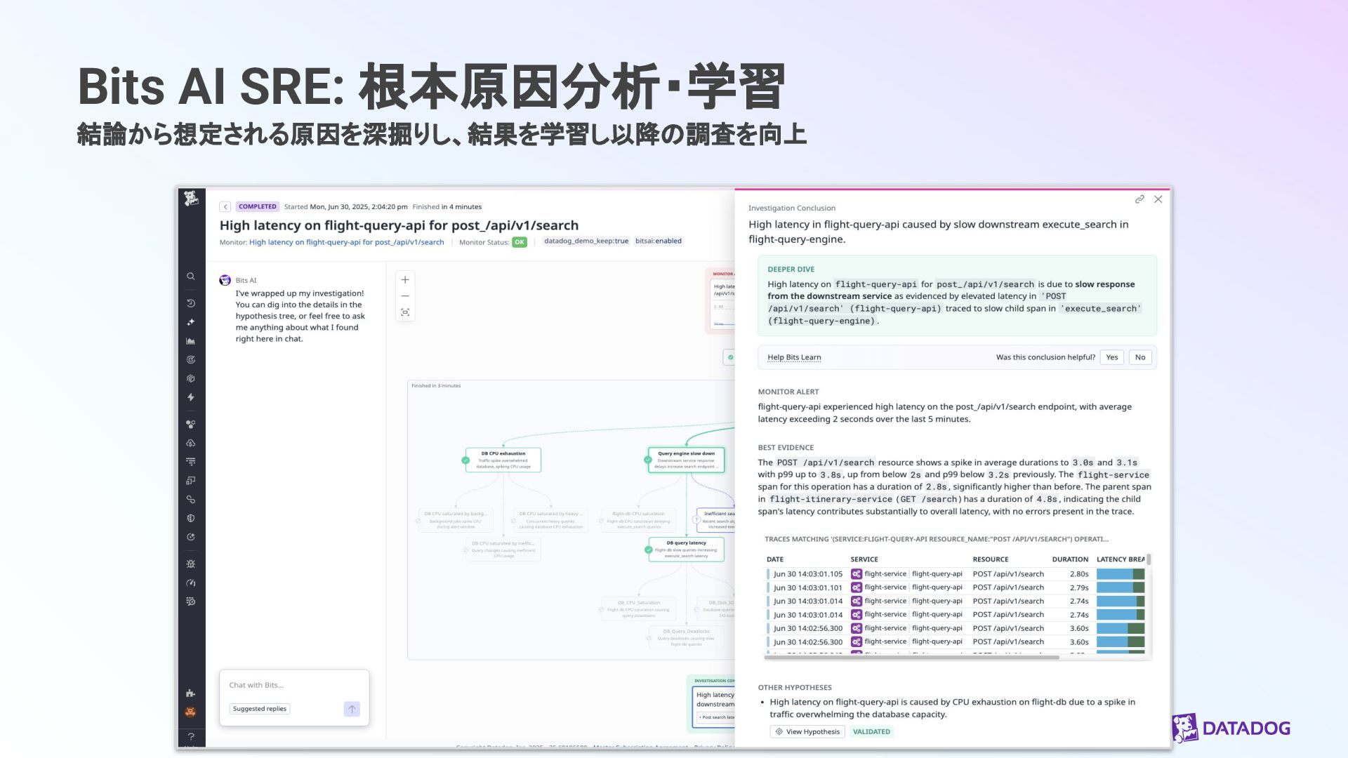Expand the Query engine slow down node

point(686,460)
